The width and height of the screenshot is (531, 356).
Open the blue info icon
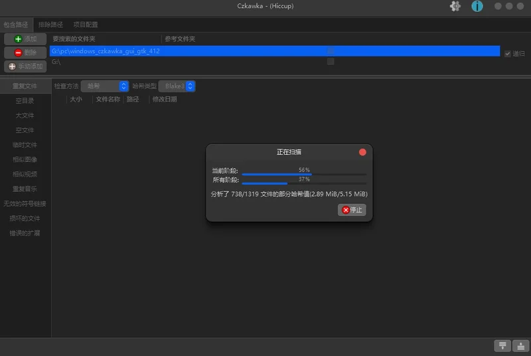[x=477, y=6]
